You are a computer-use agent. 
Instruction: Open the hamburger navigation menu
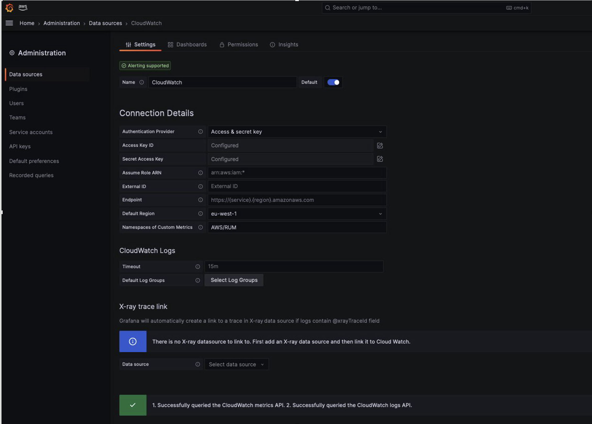9,23
